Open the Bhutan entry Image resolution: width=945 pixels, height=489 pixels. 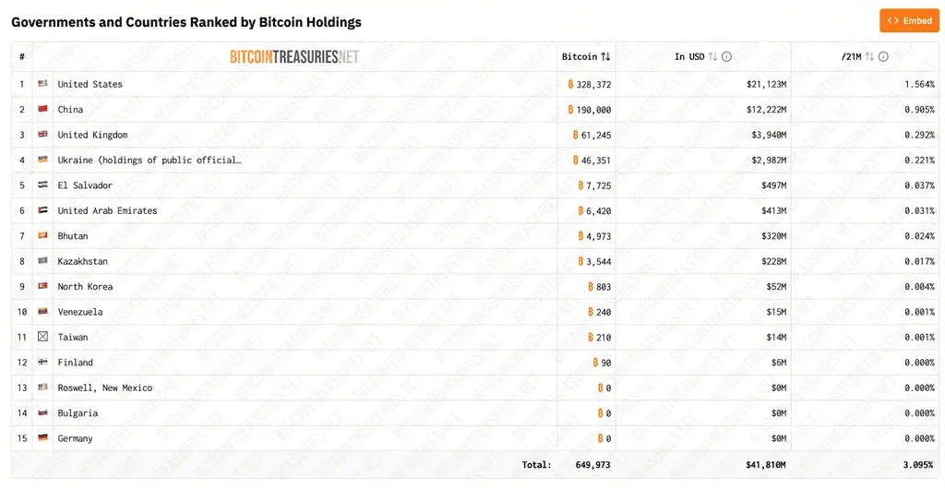coord(73,236)
